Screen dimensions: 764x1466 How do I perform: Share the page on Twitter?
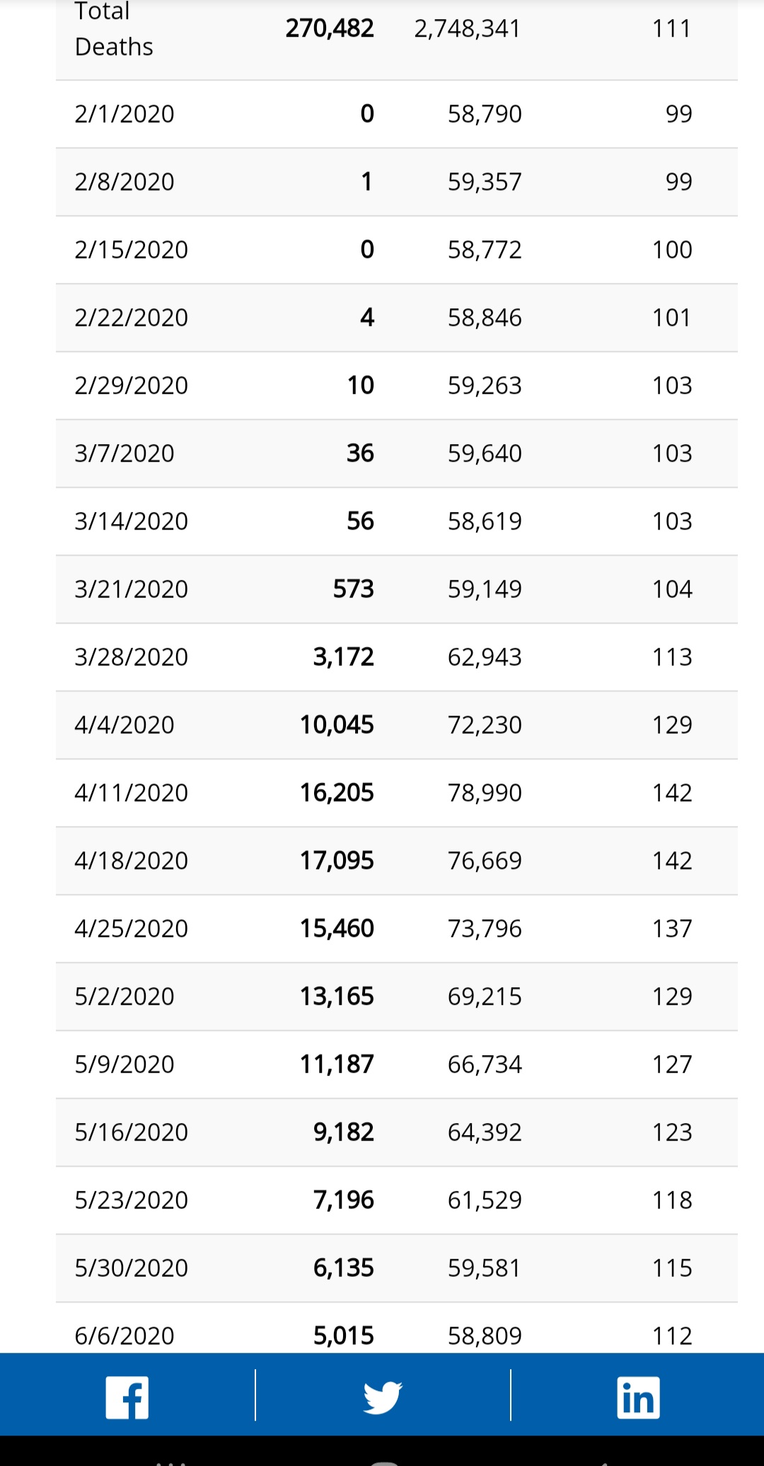pyautogui.click(x=383, y=1397)
